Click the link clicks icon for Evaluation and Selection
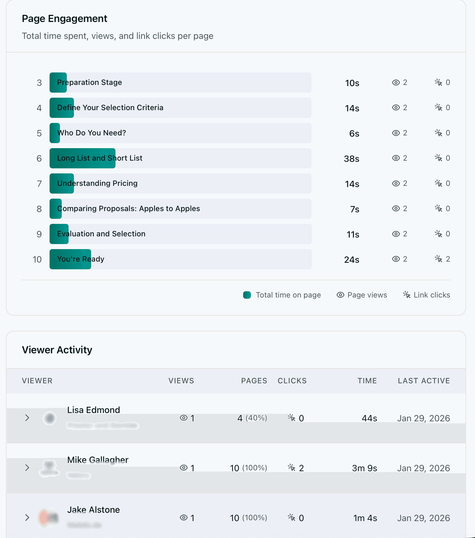Screen dimensions: 475x538 [439, 234]
